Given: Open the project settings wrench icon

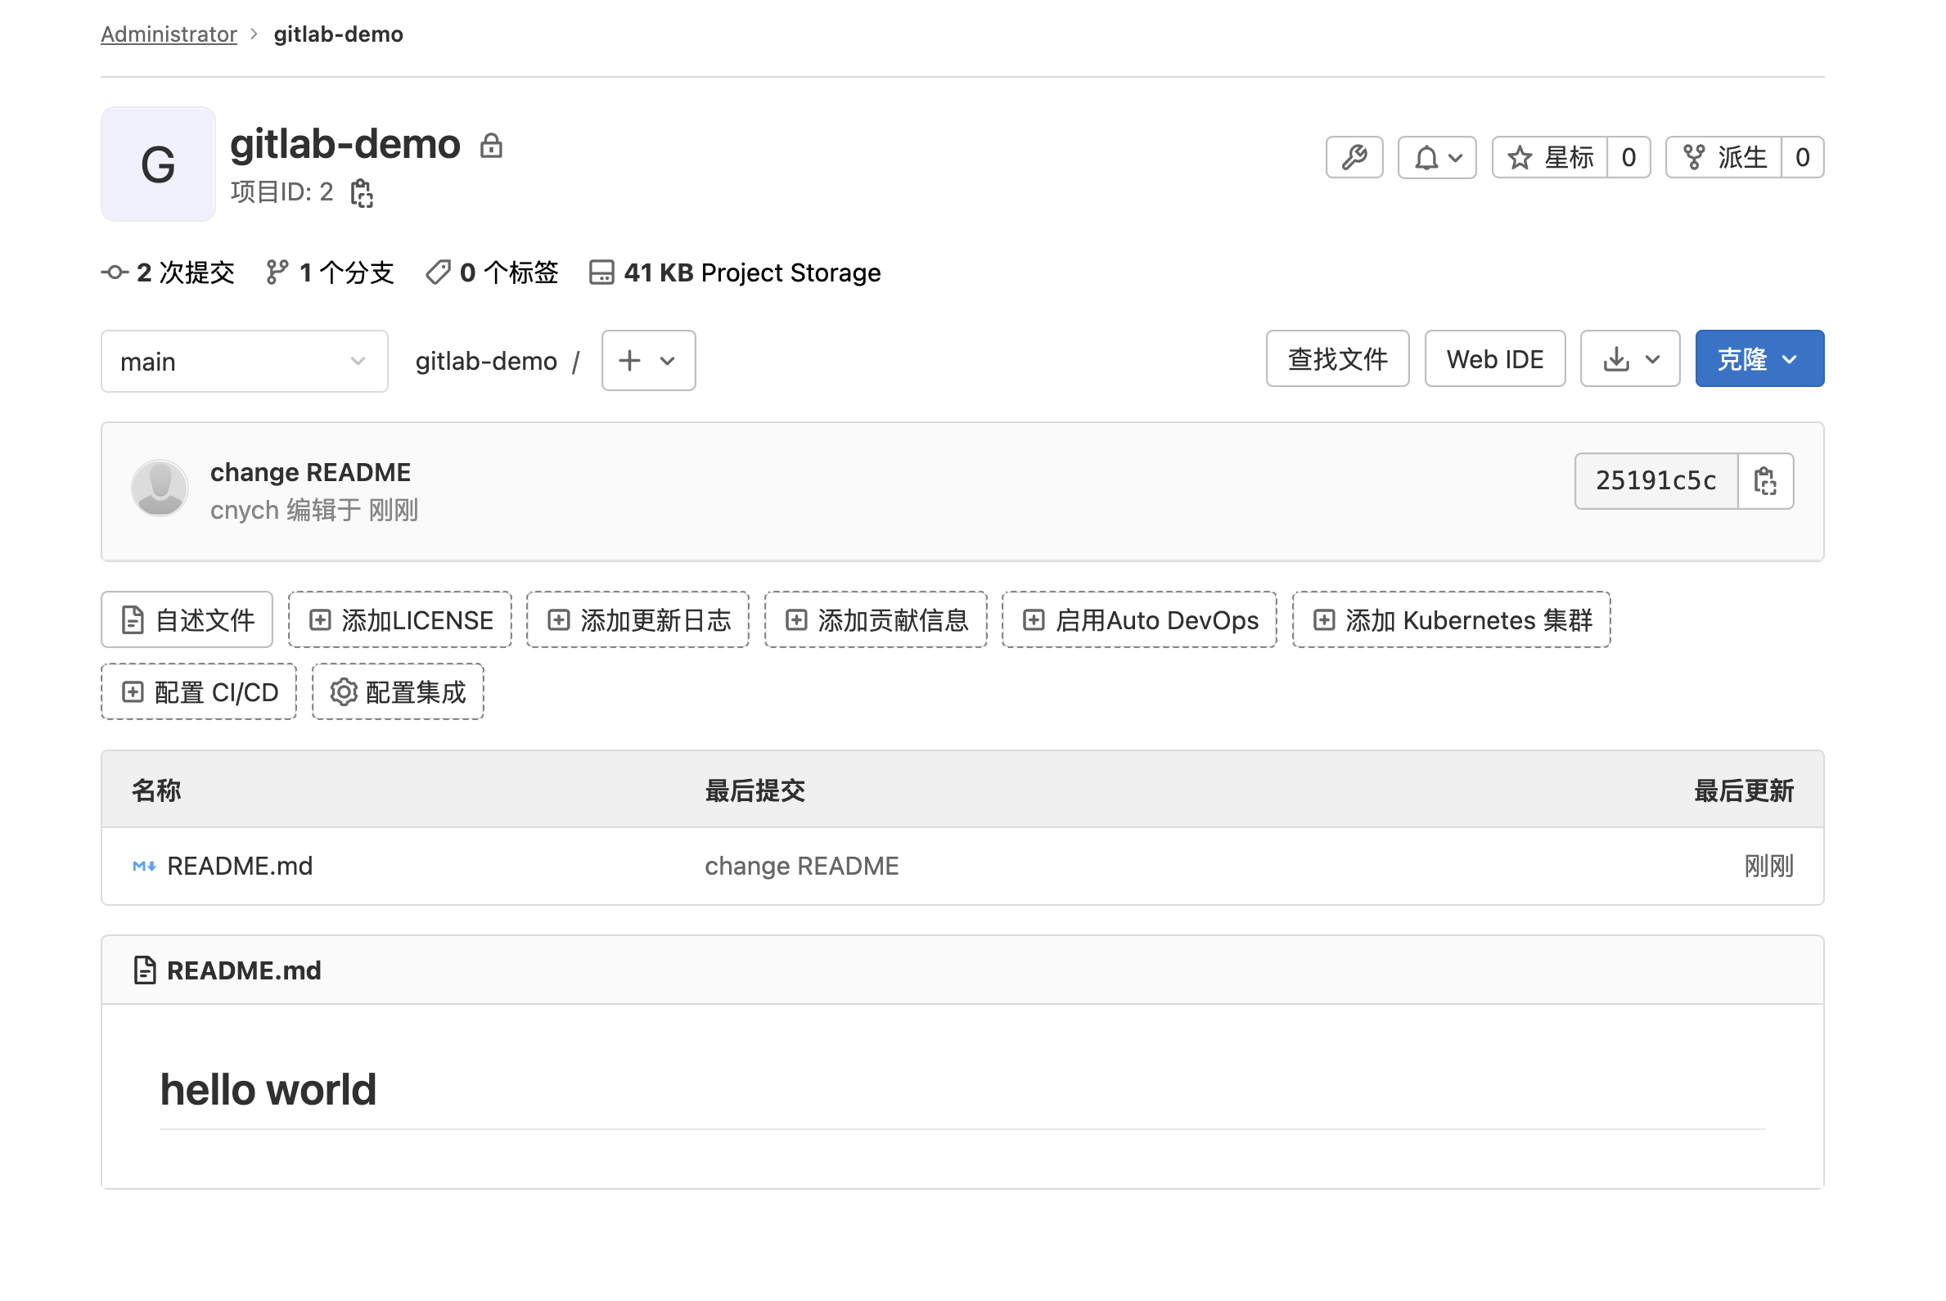Looking at the screenshot, I should pos(1354,157).
